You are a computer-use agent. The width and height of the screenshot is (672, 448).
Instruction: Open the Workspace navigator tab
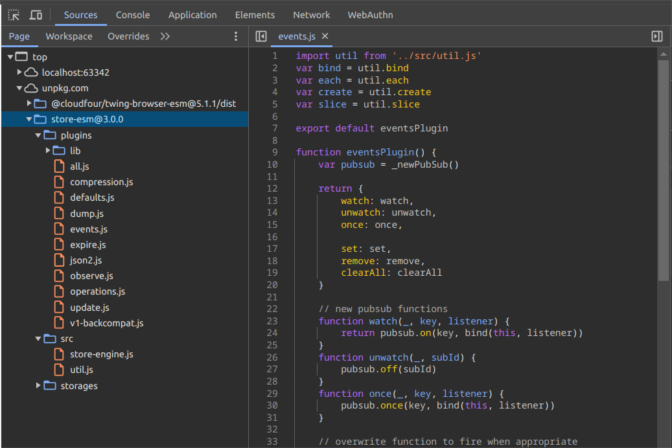pos(69,36)
